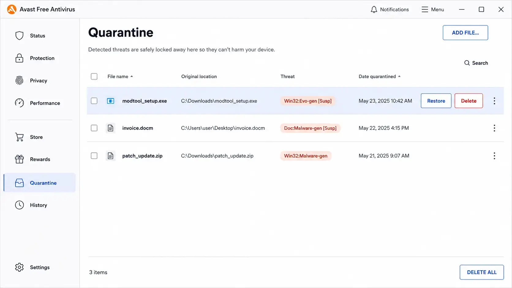Select the invoice.docm checkbox
Viewport: 512px width, 288px height.
pos(94,128)
